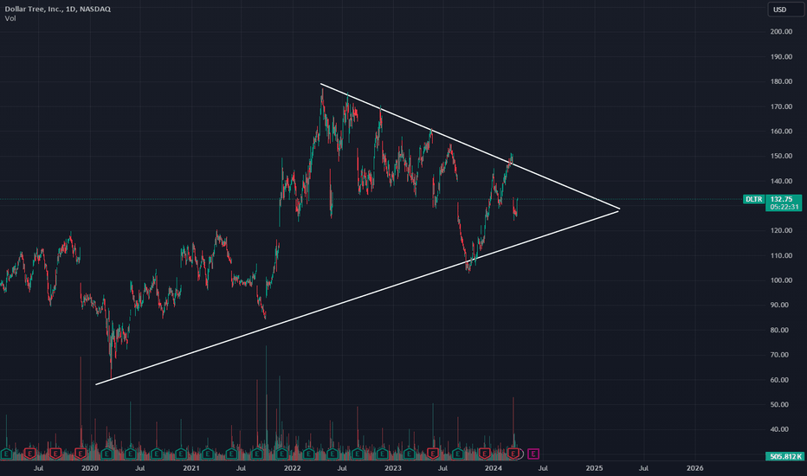Select the upper descending white trendline

pyautogui.click(x=469, y=146)
